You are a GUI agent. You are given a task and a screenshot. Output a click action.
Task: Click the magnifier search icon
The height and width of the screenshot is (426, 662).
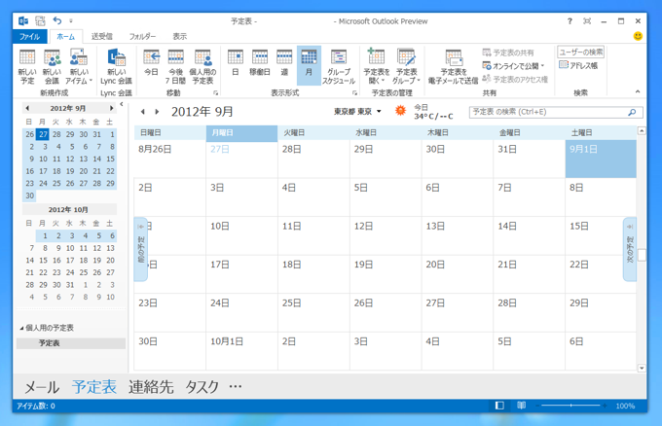pos(632,112)
